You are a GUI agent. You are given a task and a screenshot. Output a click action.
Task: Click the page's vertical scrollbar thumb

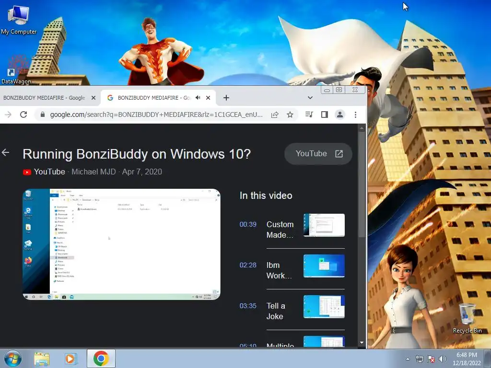(362, 184)
